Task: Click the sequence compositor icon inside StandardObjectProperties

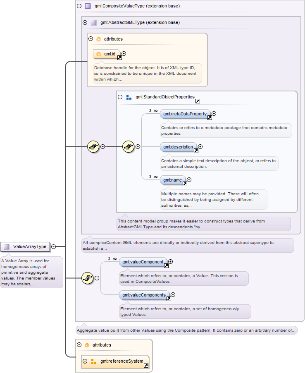Action: click(129, 146)
